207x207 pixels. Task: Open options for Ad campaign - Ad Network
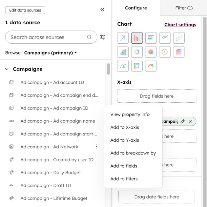(96, 147)
